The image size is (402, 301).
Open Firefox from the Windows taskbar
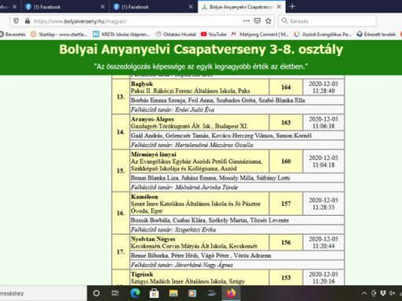[231, 293]
